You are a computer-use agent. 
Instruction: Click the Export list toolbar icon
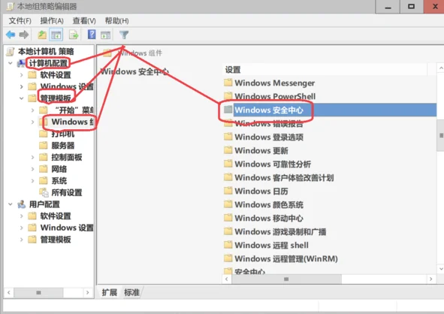74,35
